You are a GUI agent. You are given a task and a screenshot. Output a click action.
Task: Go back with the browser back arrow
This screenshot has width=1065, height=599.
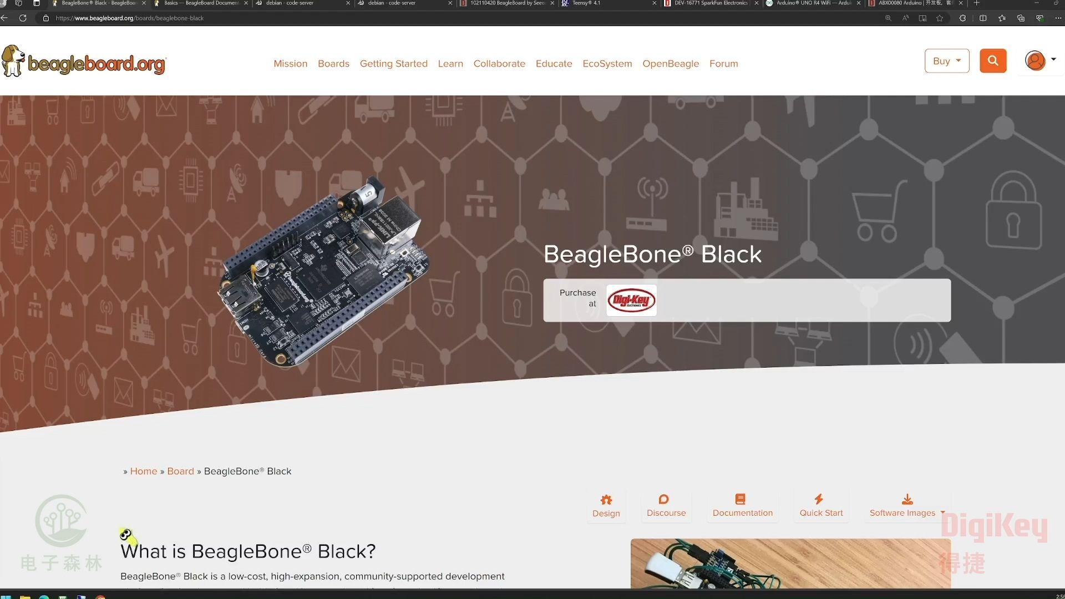point(4,18)
